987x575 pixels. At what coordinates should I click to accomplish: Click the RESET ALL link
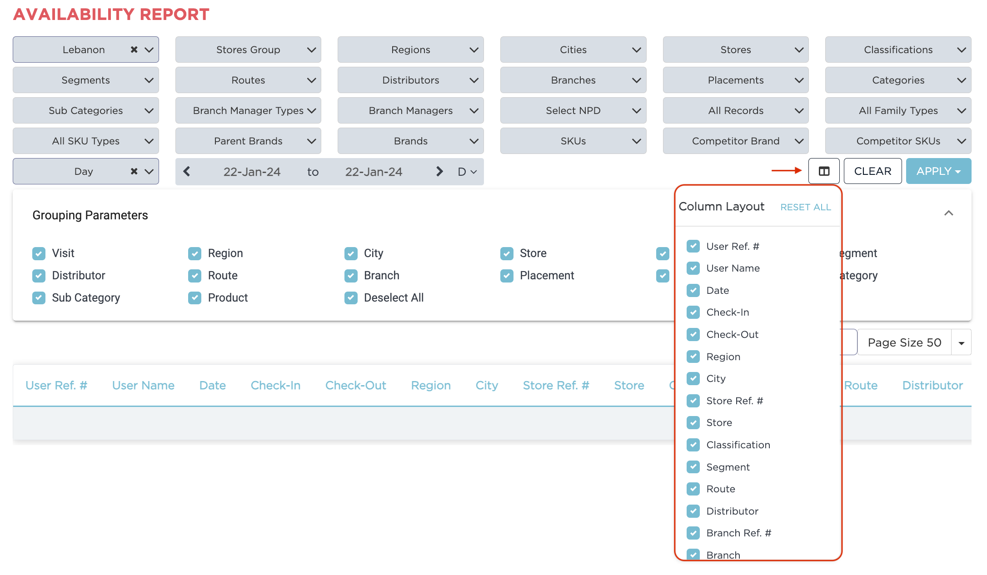[805, 207]
